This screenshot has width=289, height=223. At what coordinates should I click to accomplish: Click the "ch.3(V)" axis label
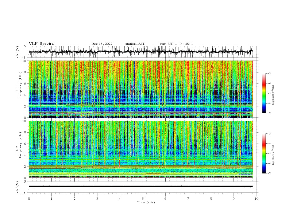[18, 187]
